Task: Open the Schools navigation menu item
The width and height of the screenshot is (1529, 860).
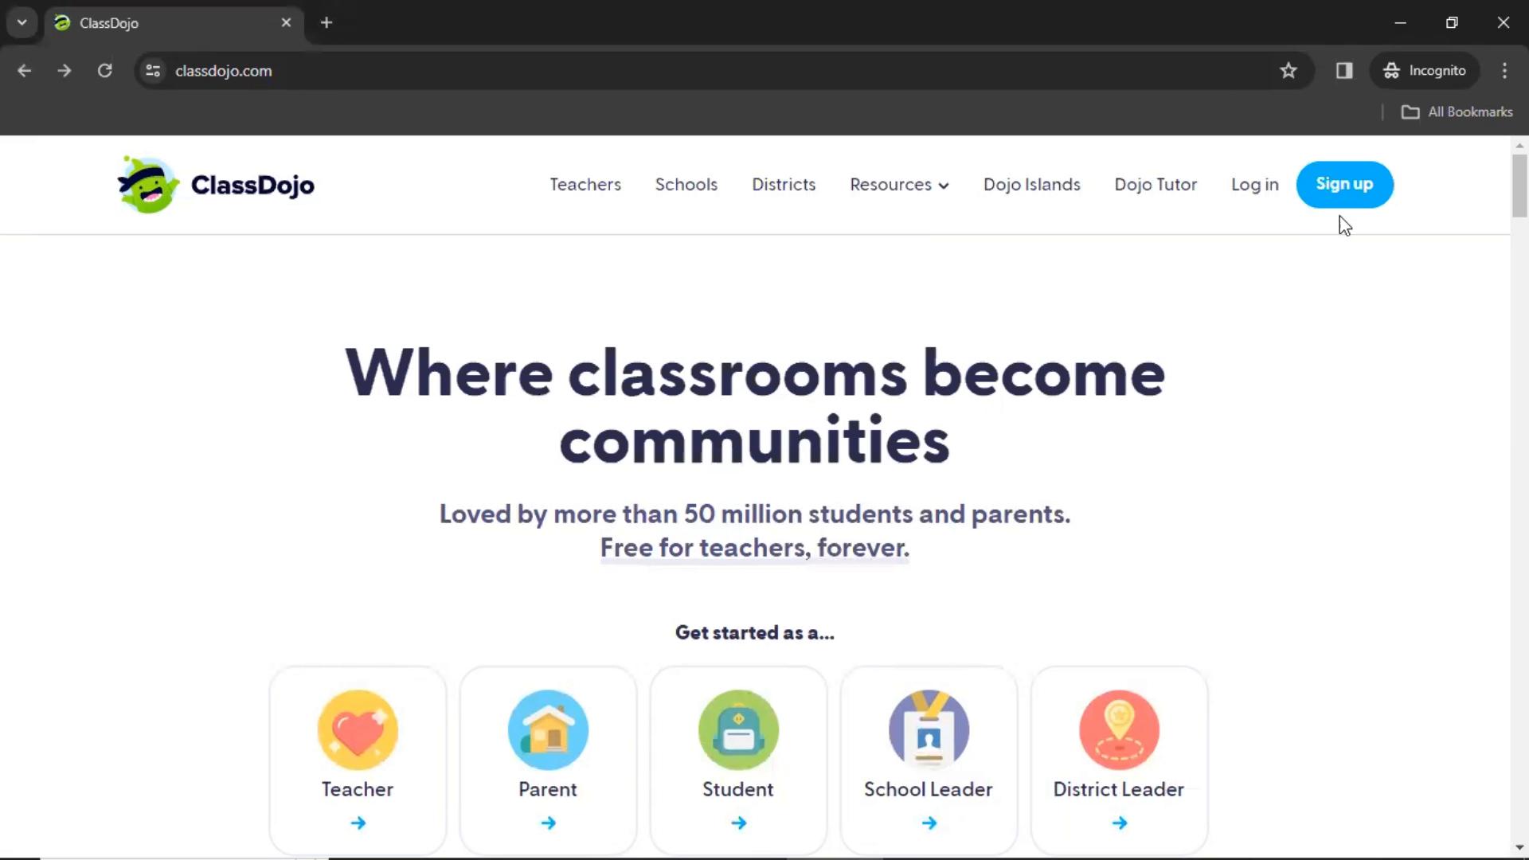Action: (686, 184)
